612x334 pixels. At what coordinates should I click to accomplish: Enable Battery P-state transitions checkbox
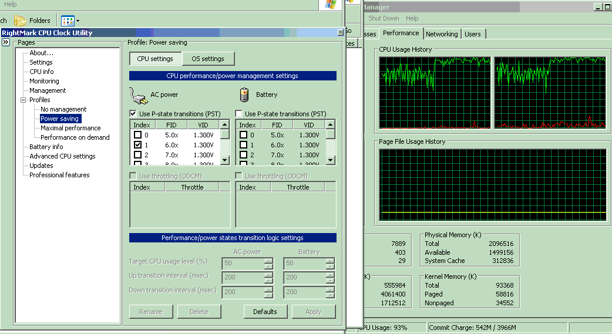click(239, 114)
